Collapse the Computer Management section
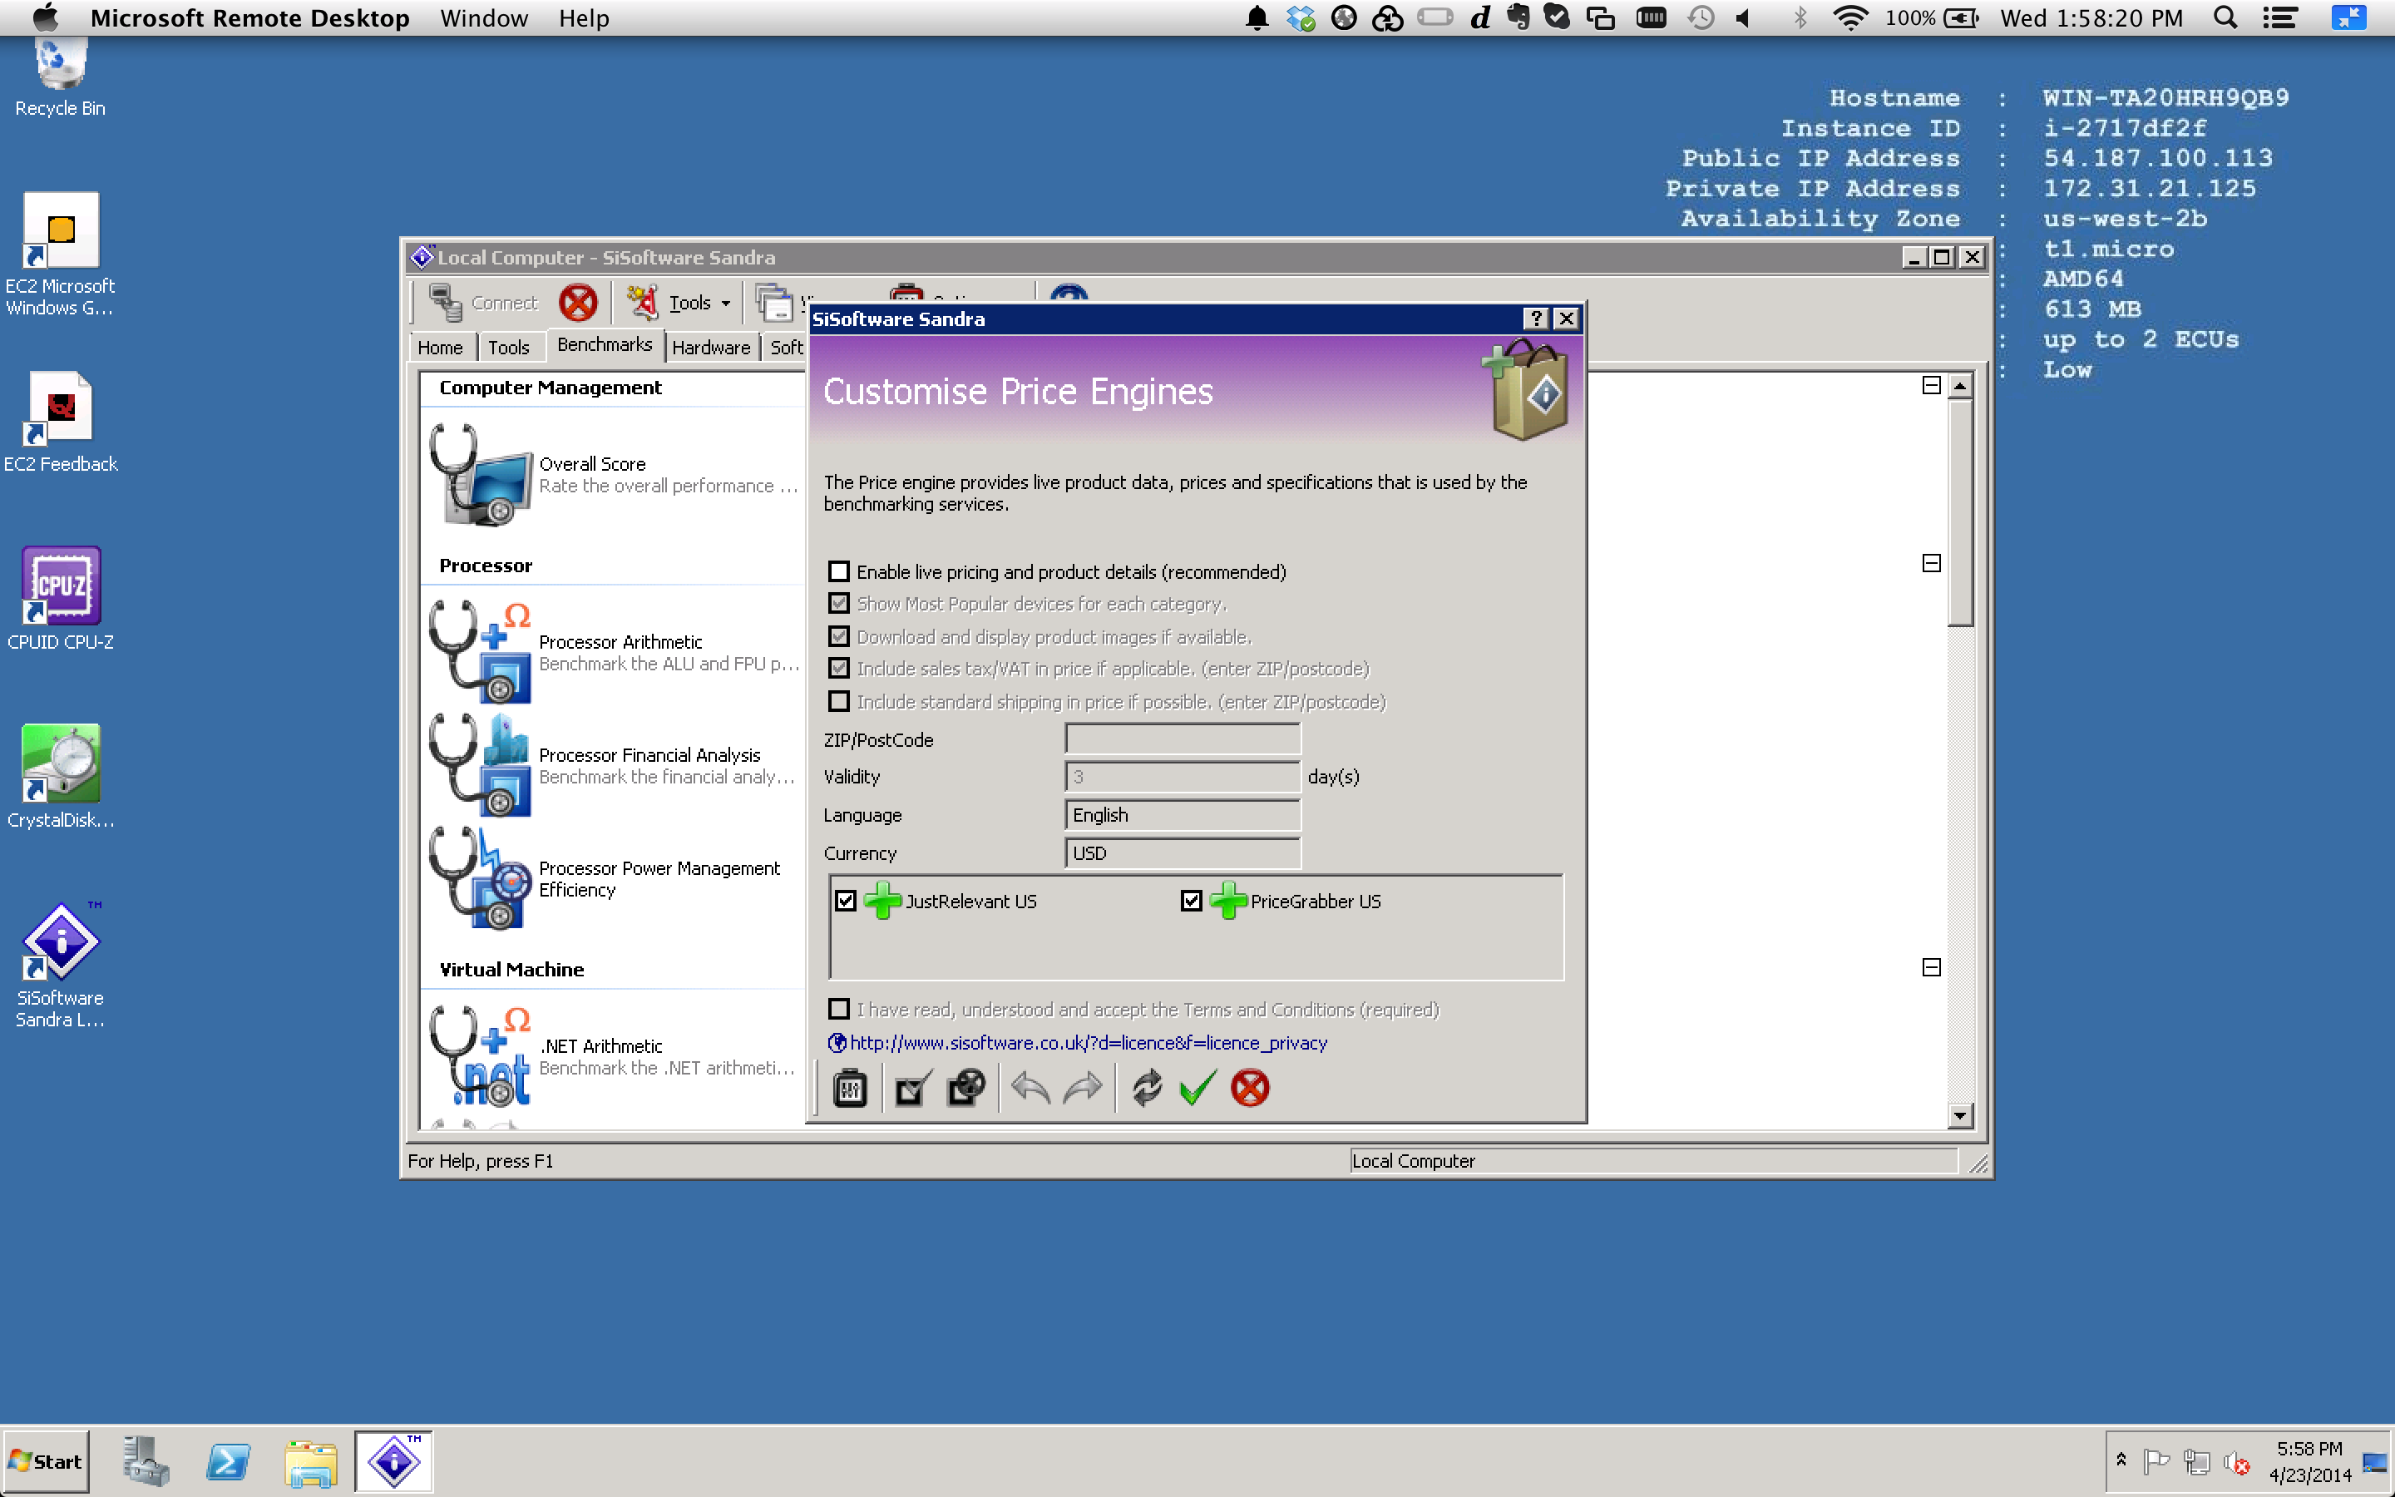This screenshot has height=1497, width=2395. pos(1931,385)
